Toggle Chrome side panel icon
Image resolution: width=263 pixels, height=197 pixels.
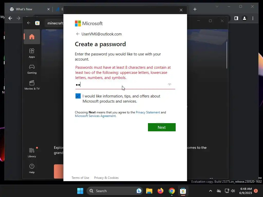pos(236,18)
